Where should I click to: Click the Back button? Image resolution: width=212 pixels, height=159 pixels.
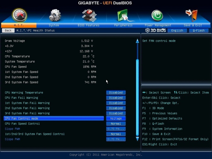click(8, 30)
